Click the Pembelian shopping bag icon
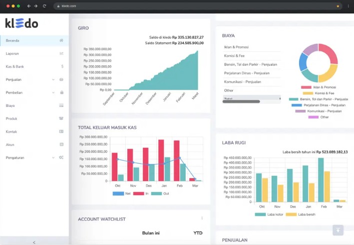The width and height of the screenshot is (354, 245). [x=61, y=92]
